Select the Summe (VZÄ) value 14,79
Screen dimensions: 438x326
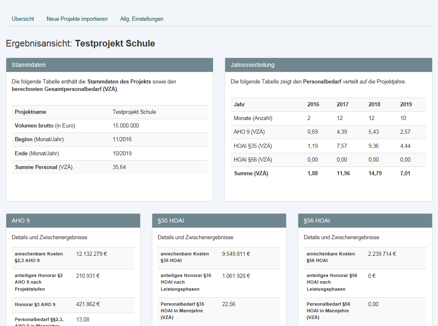375,174
